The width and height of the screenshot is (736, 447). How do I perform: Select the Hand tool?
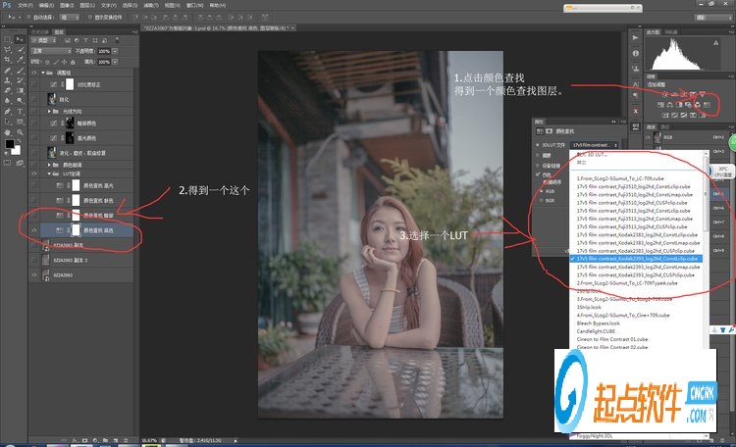tap(8, 131)
